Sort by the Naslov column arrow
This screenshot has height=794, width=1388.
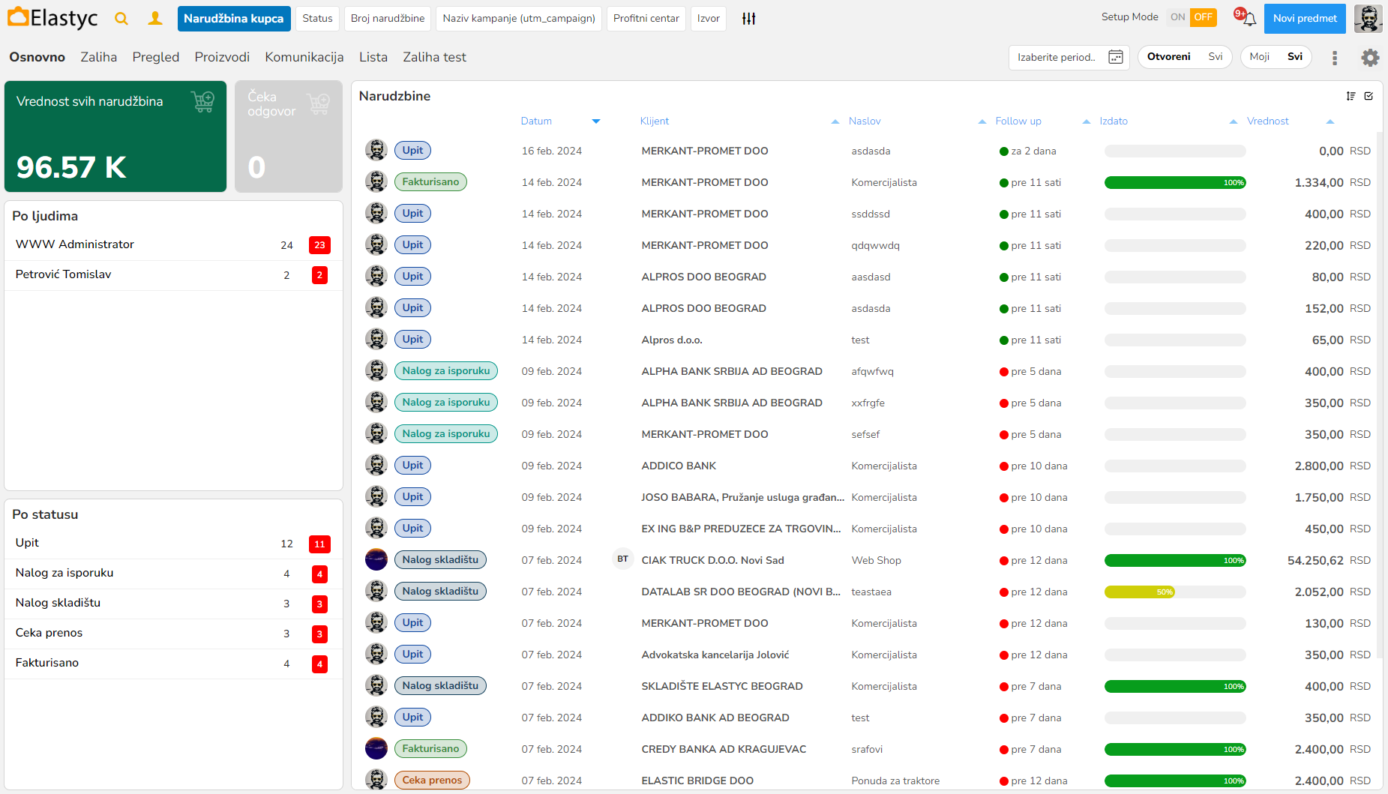point(982,121)
